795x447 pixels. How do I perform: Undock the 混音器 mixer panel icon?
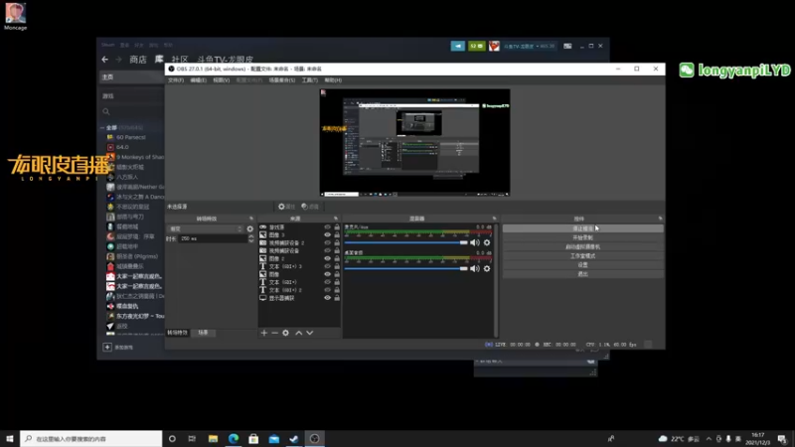494,219
